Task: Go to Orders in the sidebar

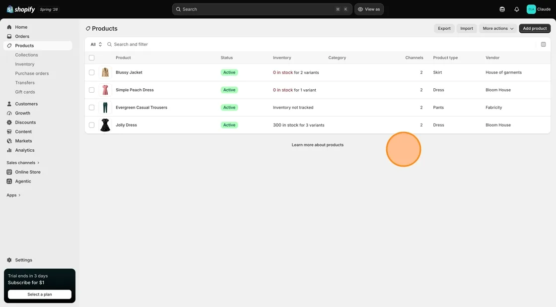Action: tap(22, 36)
